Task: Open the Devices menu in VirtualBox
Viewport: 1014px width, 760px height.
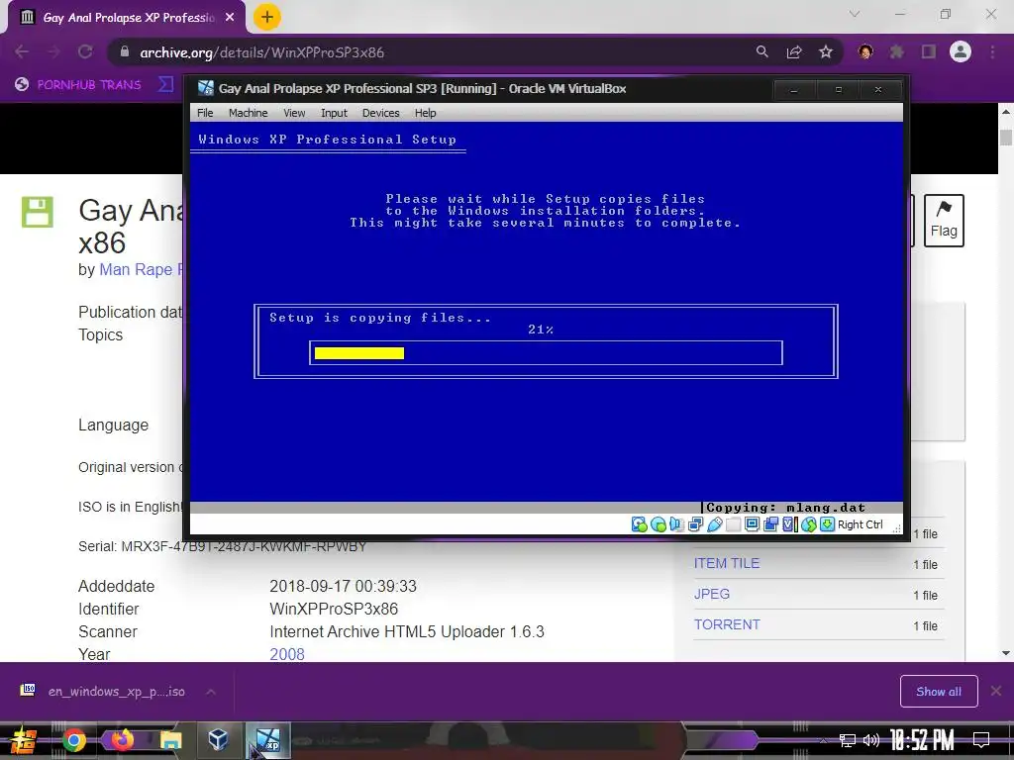Action: click(381, 113)
